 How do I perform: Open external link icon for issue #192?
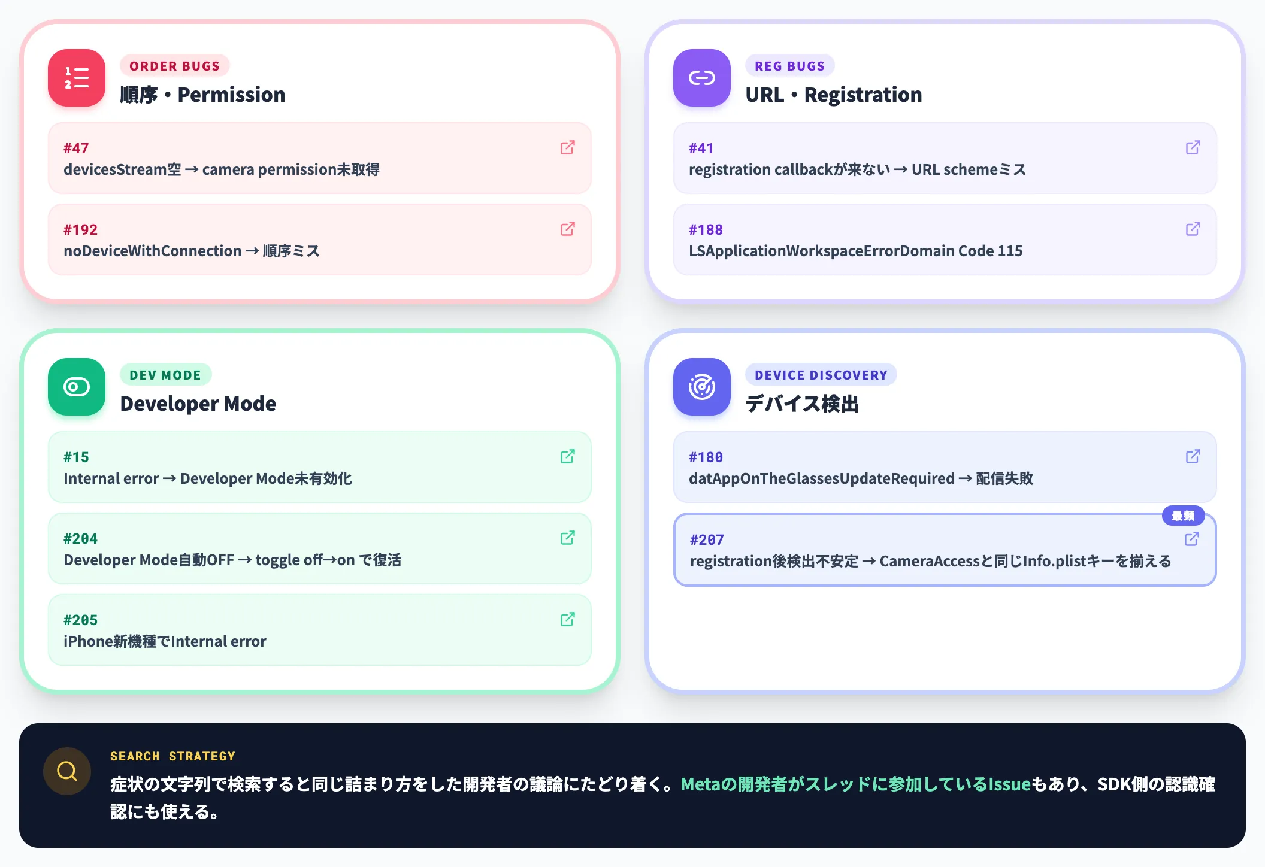coord(568,229)
